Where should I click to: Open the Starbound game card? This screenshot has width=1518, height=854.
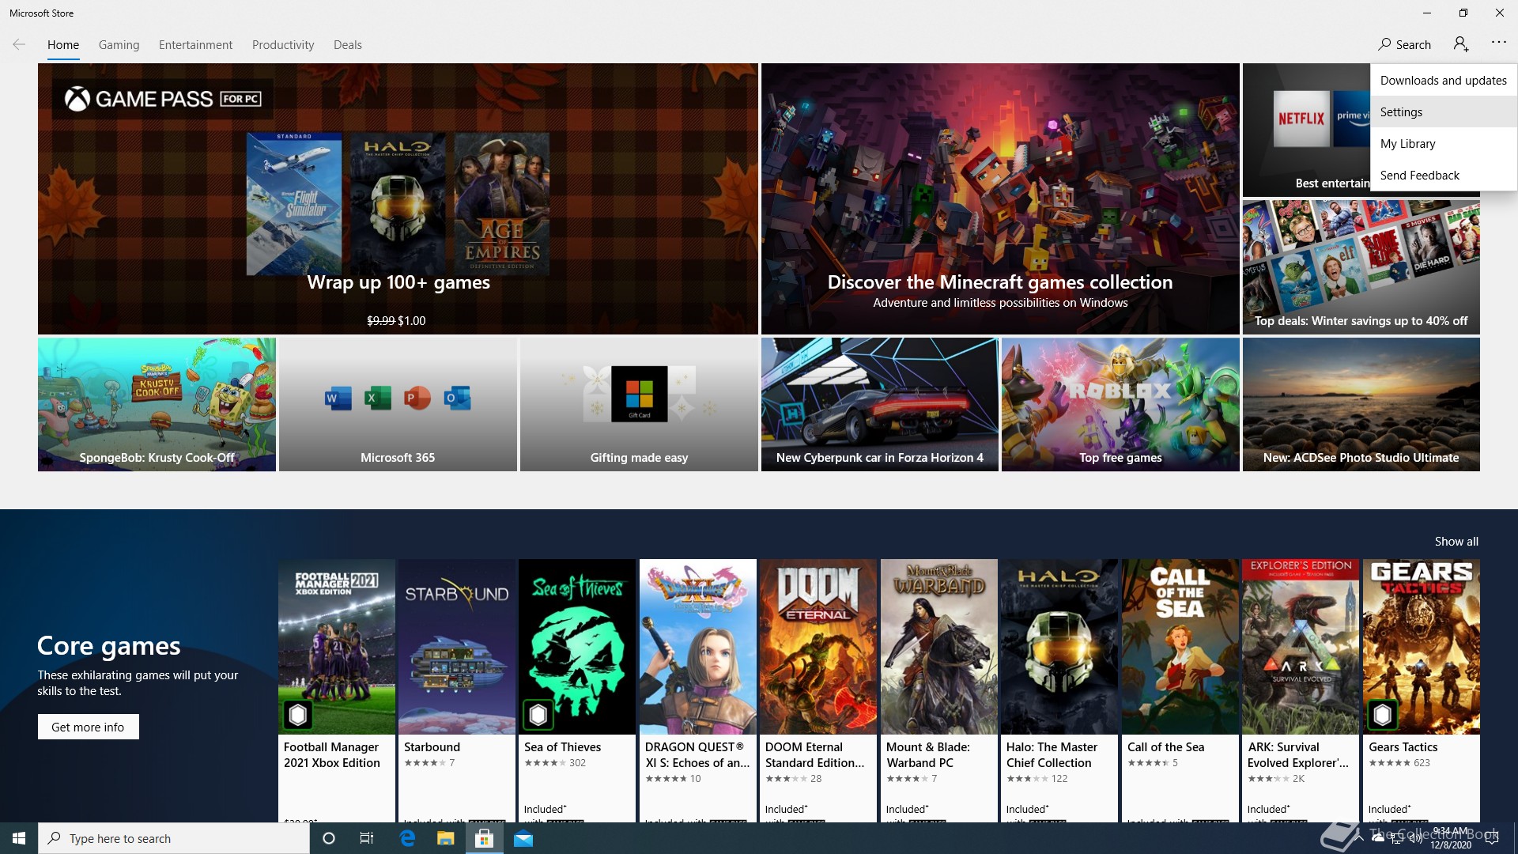pyautogui.click(x=457, y=690)
